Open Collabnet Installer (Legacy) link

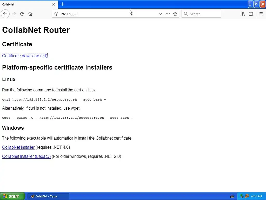[26, 156]
